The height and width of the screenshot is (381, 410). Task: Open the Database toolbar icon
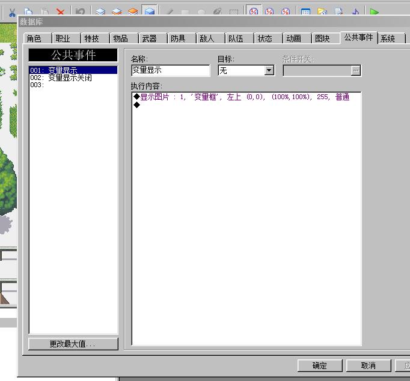[305, 12]
